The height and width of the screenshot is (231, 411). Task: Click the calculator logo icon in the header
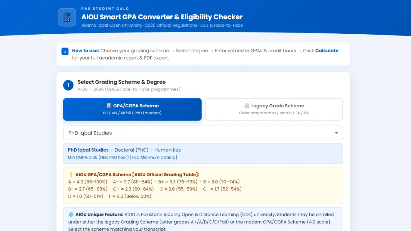(x=67, y=17)
